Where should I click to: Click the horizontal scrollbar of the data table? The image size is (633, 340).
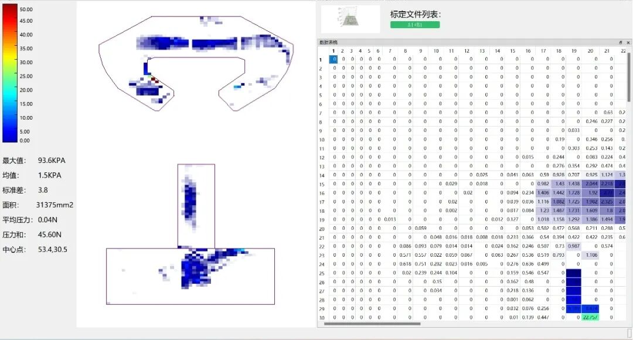tap(372, 324)
